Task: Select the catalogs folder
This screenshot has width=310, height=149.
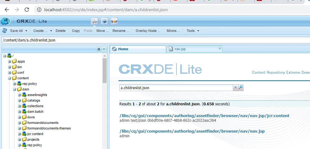Action: click(34, 100)
